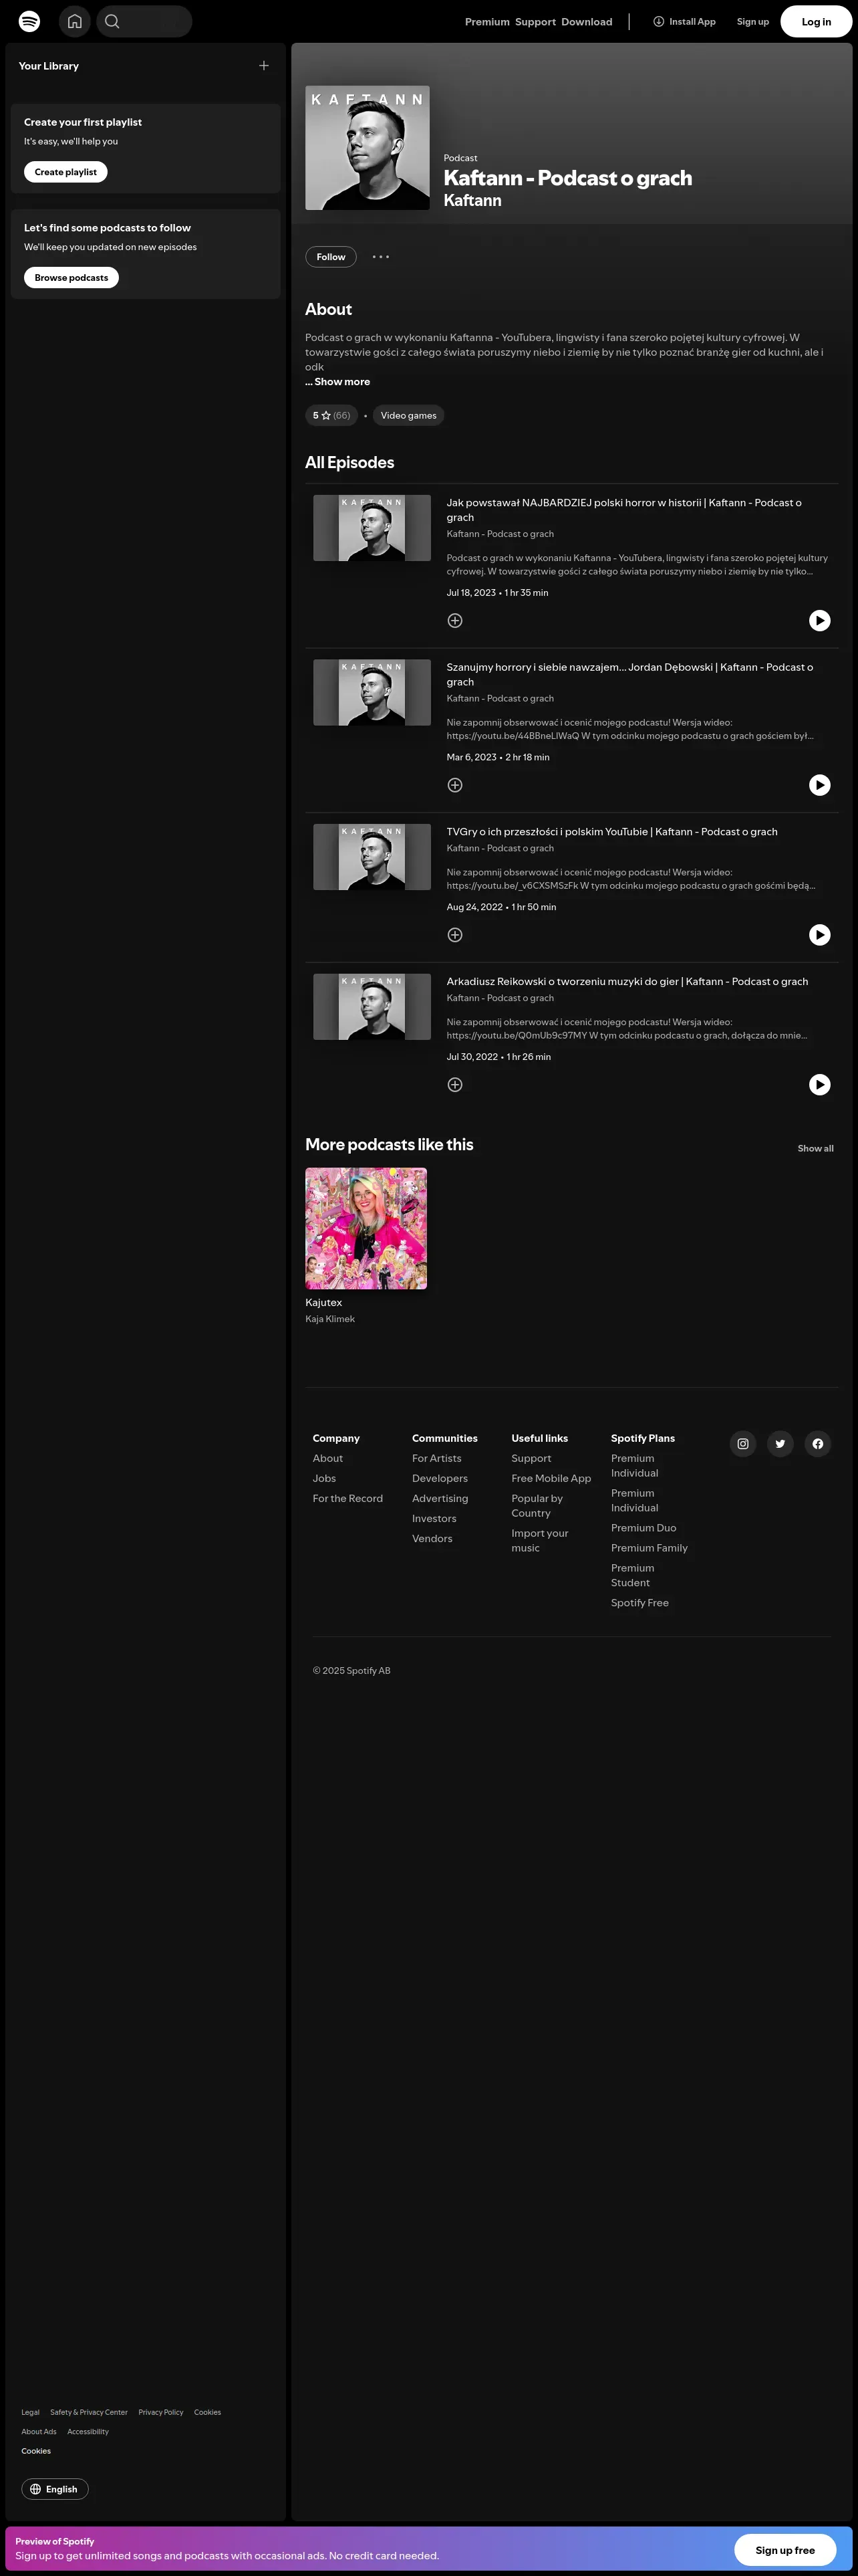Open the Vendors footer link
This screenshot has height=2576, width=858.
click(x=432, y=1539)
